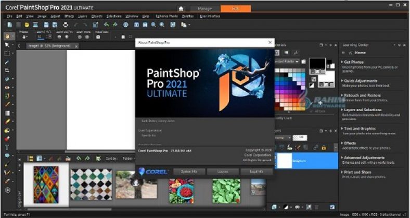Screen dimensions: 410x218
Task: Open the File menu
Action: (x=10, y=16)
